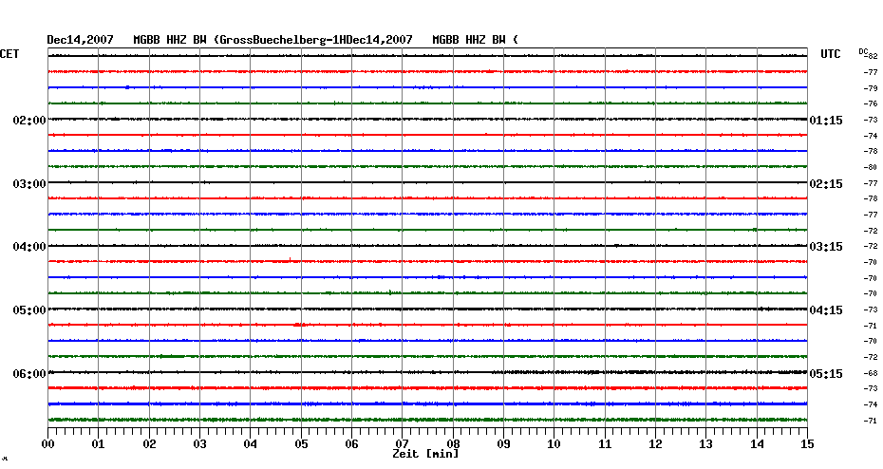
Task: Pick minute 12 on the time axis
Action: [x=655, y=444]
